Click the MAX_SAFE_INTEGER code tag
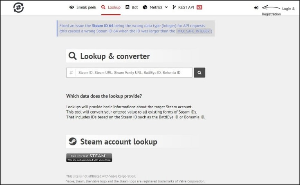 (x=193, y=31)
